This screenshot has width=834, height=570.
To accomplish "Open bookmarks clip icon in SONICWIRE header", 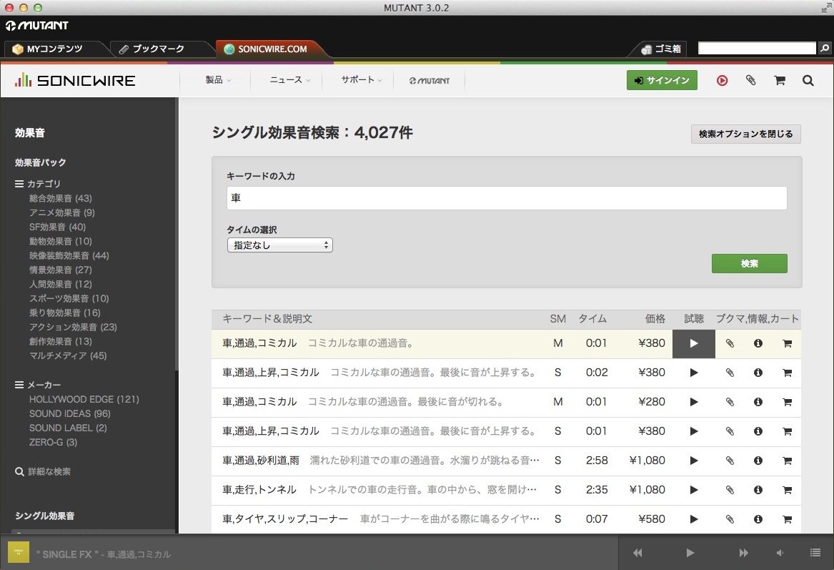I will (x=750, y=80).
